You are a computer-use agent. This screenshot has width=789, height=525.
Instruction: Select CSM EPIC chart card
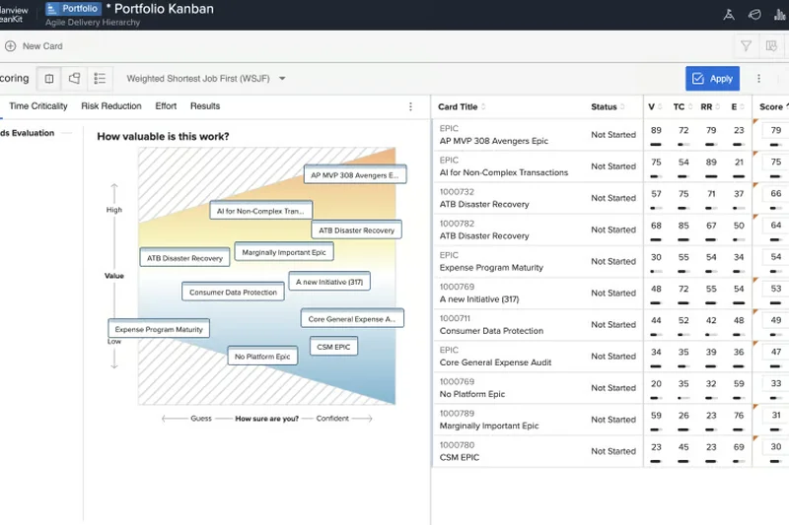click(x=333, y=347)
